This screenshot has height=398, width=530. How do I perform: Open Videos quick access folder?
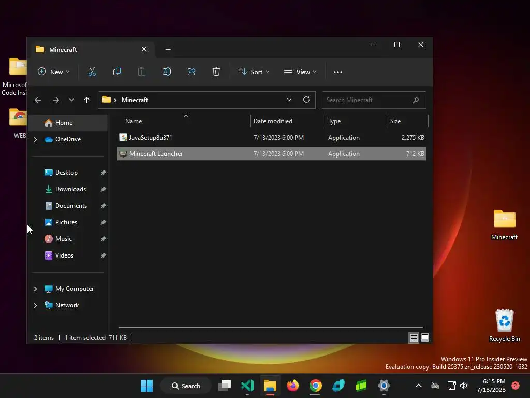(64, 255)
